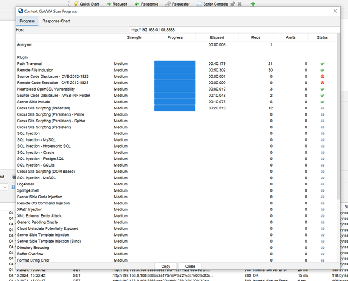Open the Script Console tab
Screen dimensions: 348x281
coord(213,4)
